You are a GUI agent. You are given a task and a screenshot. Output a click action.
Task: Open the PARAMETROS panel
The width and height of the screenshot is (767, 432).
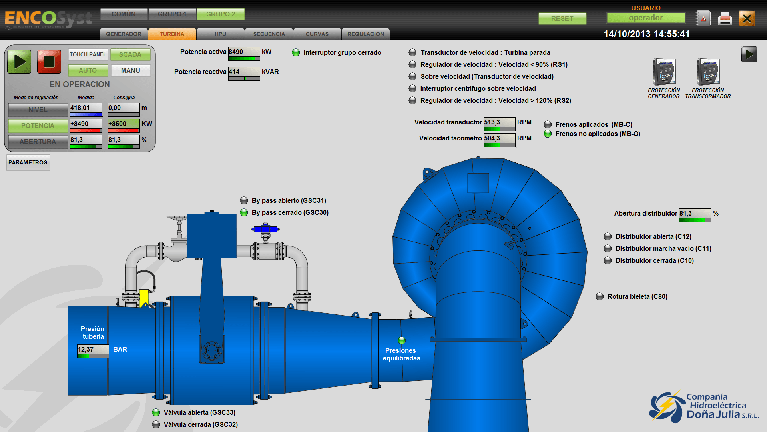coord(28,162)
